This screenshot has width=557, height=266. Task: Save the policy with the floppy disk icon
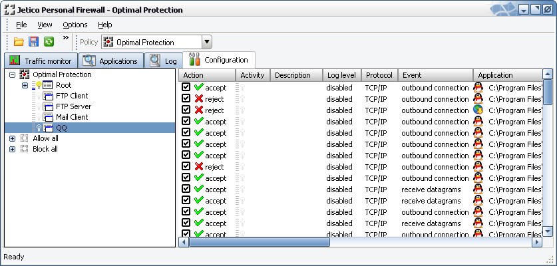pos(34,42)
